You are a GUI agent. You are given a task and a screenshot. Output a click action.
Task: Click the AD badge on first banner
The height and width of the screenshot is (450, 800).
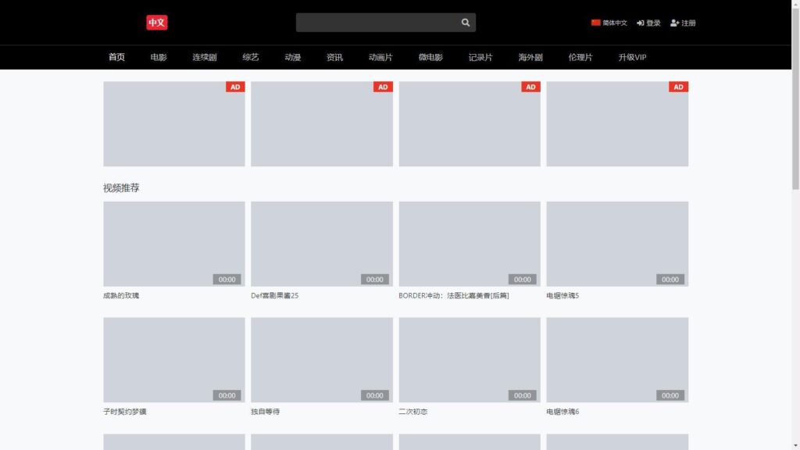point(234,87)
